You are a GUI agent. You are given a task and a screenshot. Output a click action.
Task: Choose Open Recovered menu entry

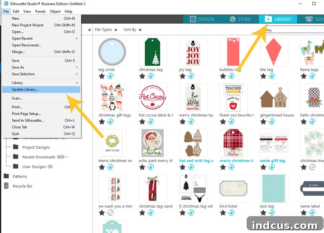point(41,45)
